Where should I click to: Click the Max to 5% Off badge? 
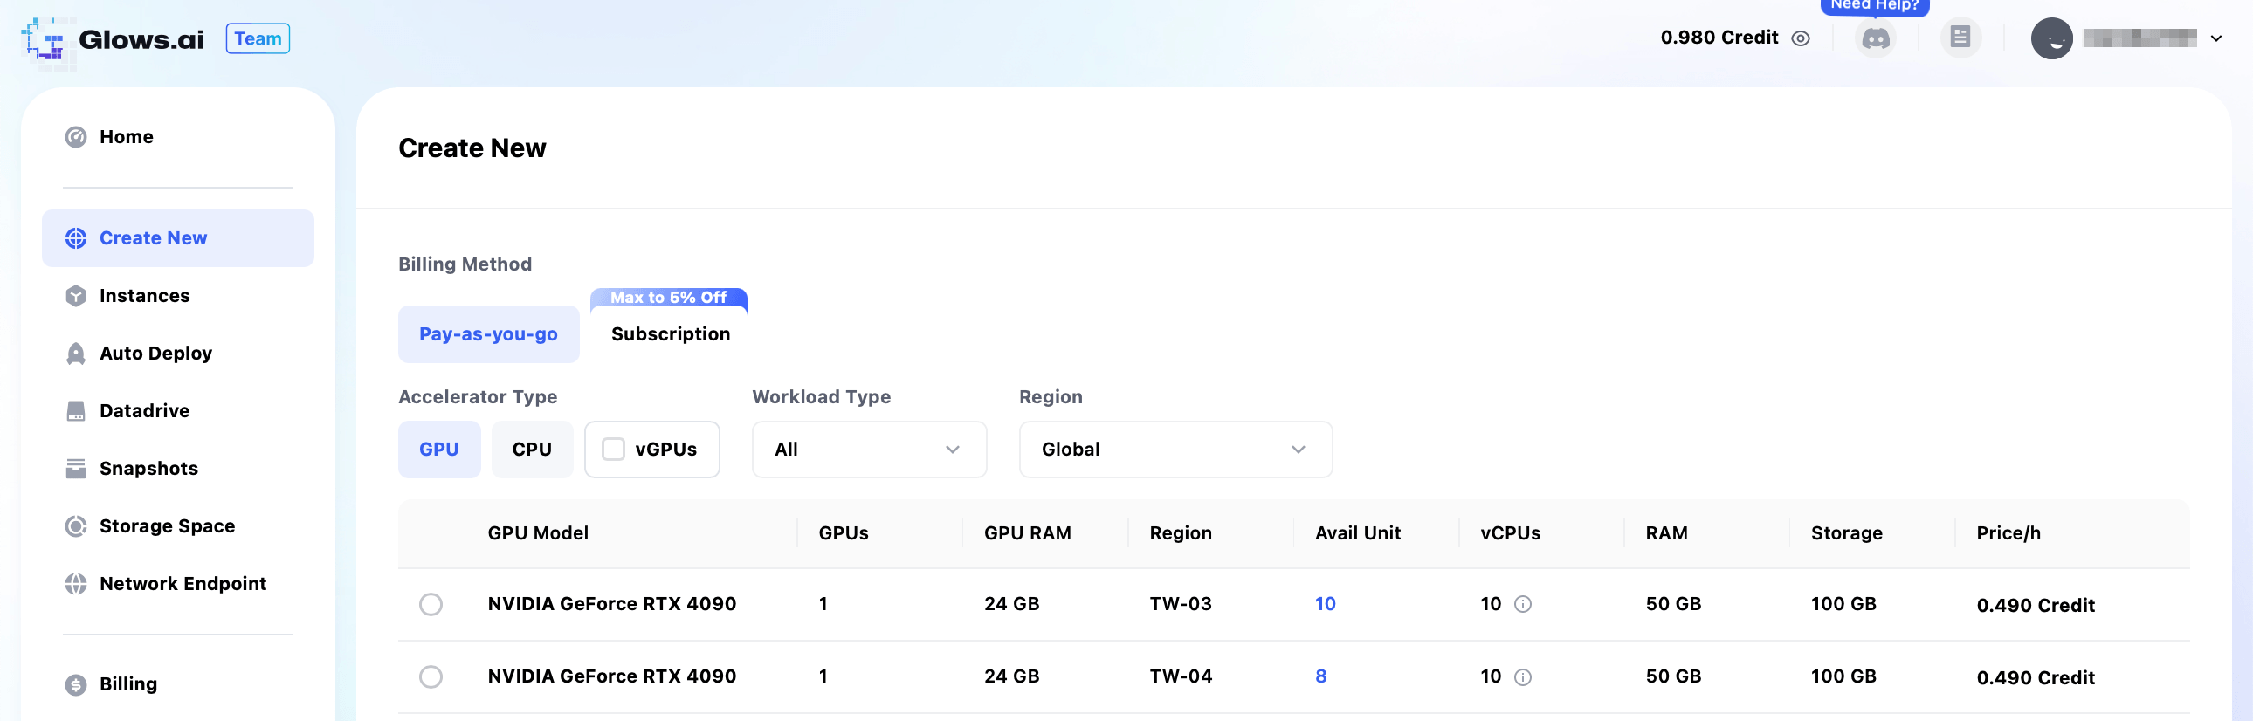(x=668, y=298)
